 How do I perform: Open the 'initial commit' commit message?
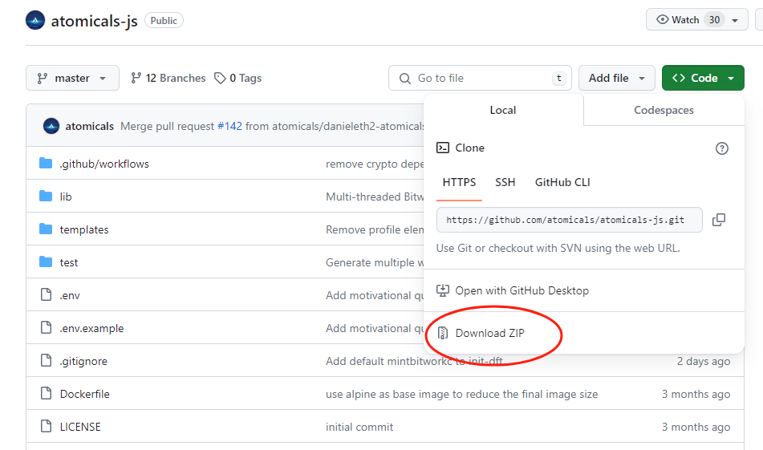[x=359, y=427]
